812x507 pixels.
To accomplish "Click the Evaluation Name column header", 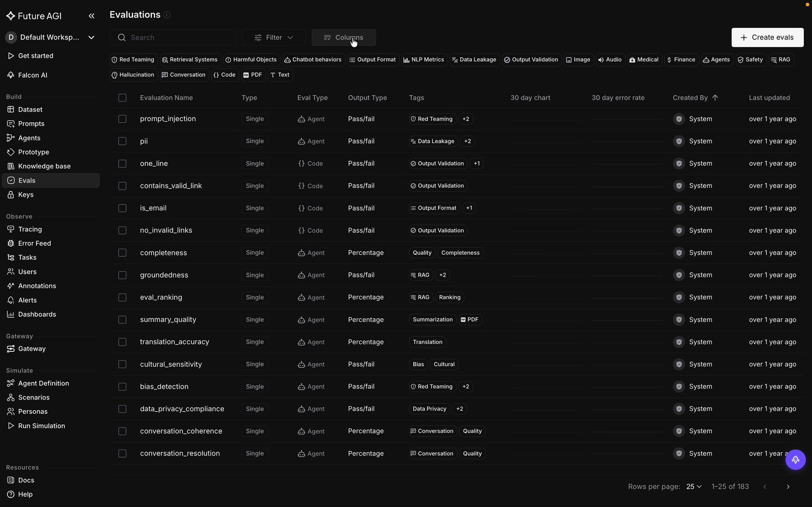I will coord(166,98).
